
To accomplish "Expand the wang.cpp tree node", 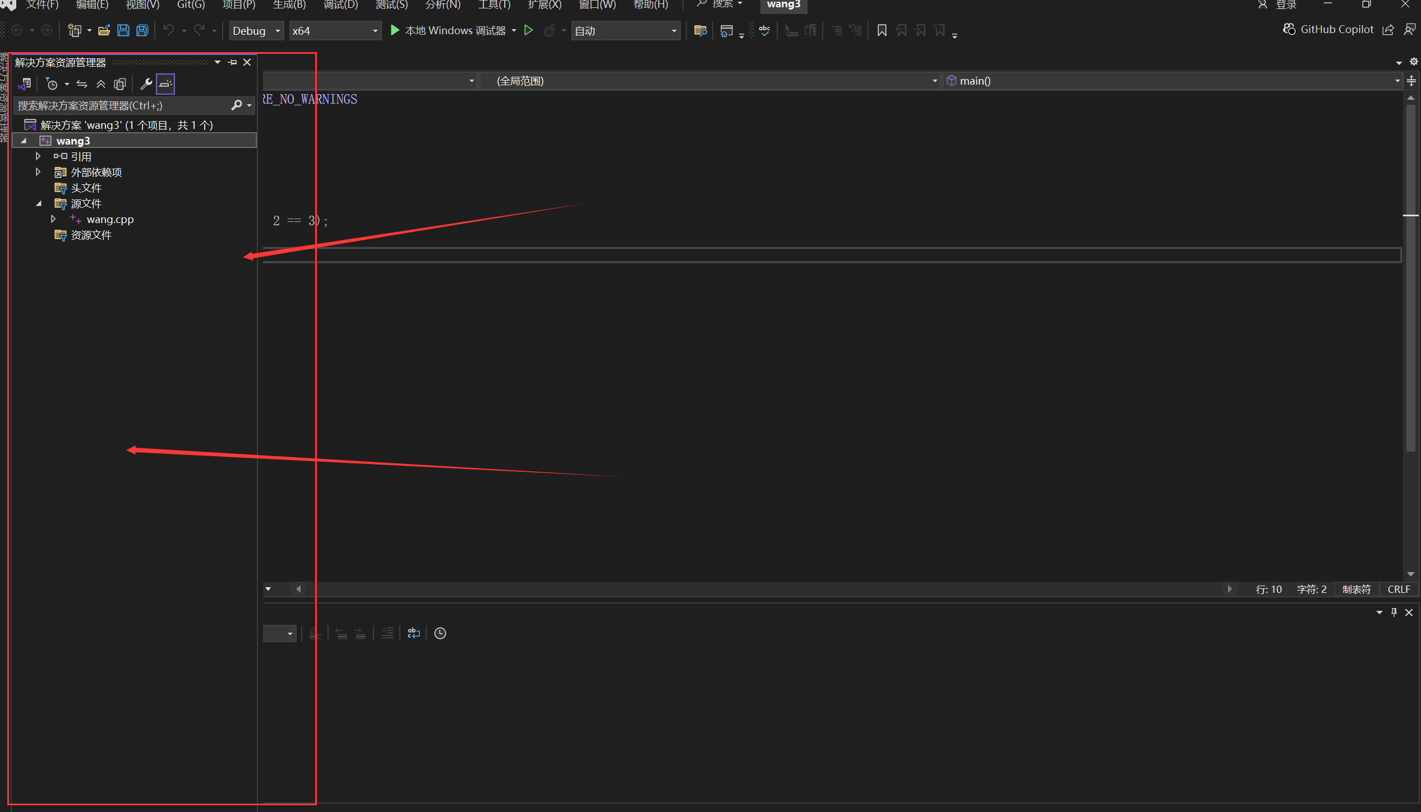I will click(x=53, y=219).
